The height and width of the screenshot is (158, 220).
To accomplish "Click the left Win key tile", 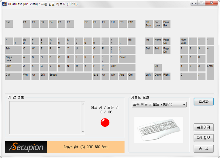I will (x=26, y=76).
